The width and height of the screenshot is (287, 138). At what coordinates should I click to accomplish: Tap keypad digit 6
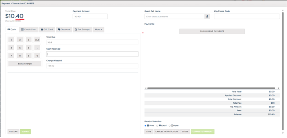point(29,48)
